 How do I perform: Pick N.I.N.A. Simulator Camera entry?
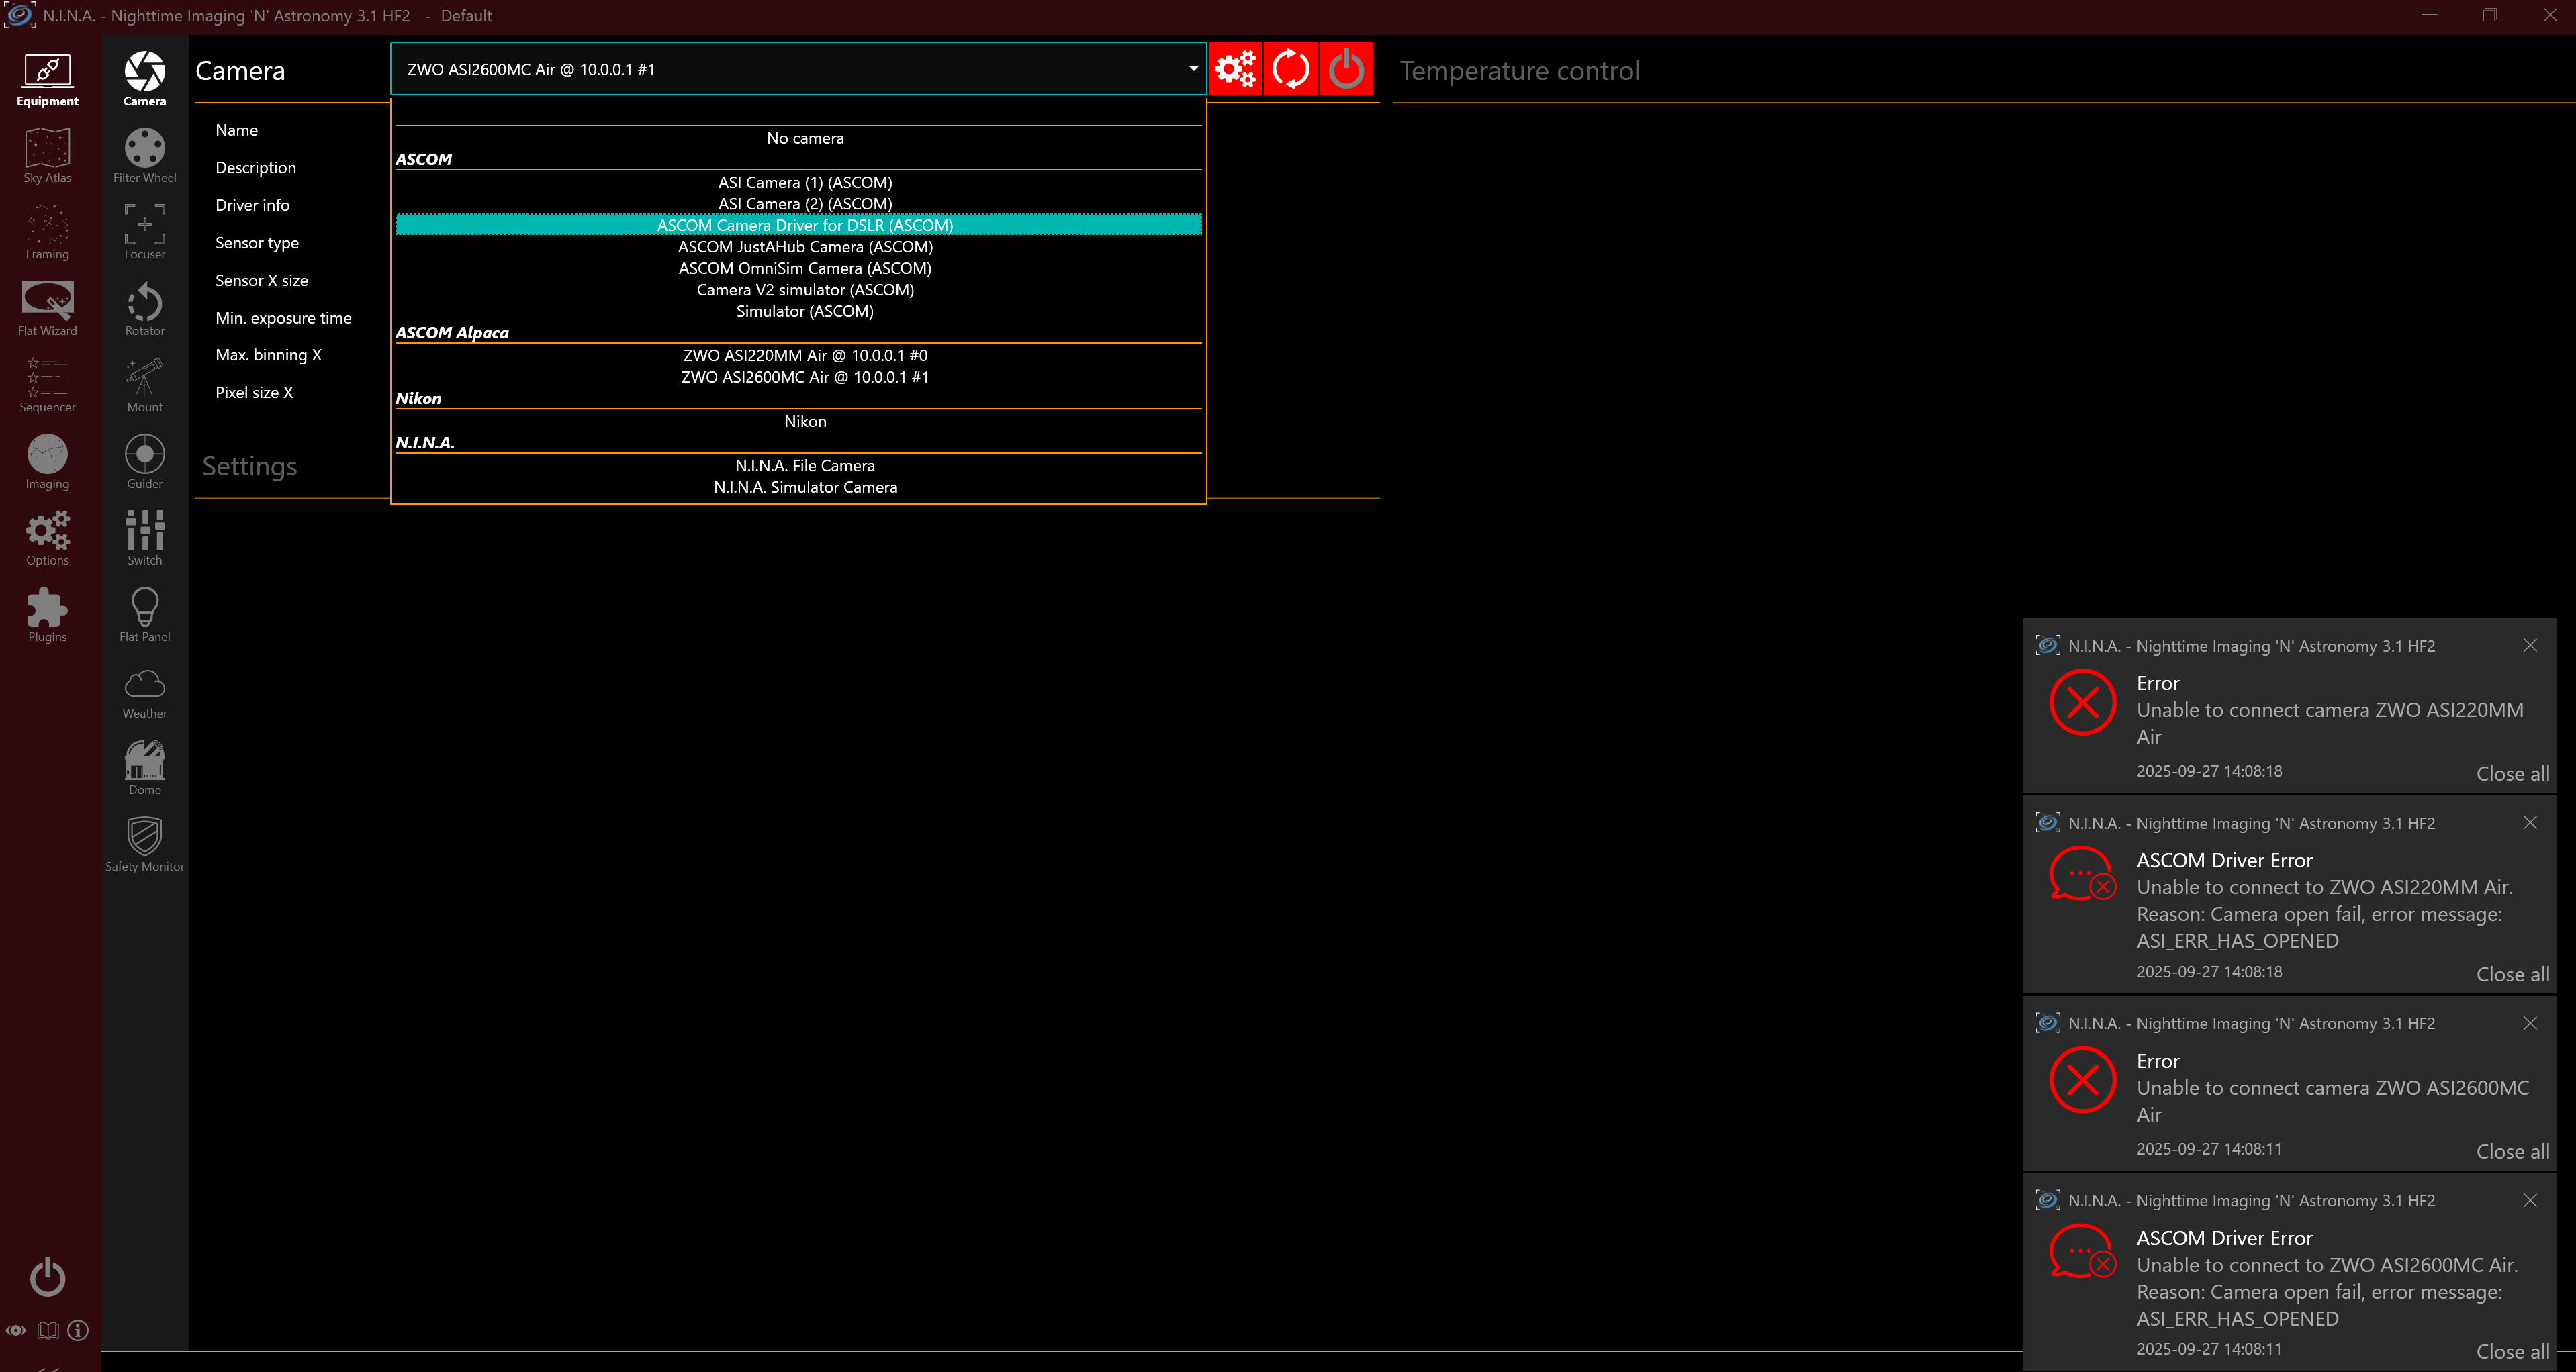pos(804,487)
